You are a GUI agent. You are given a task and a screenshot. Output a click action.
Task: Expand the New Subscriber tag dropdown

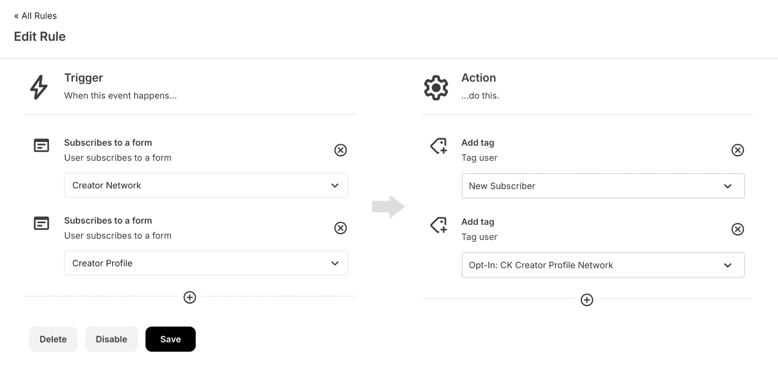[603, 186]
